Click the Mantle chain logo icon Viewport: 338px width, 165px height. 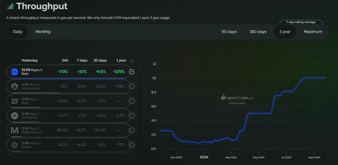click(15, 145)
